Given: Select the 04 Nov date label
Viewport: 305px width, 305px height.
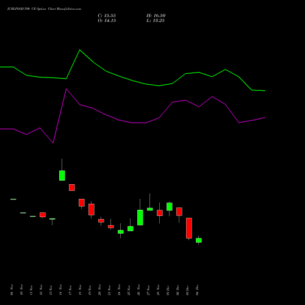Looking at the screenshot, I should click(x=12, y=290).
